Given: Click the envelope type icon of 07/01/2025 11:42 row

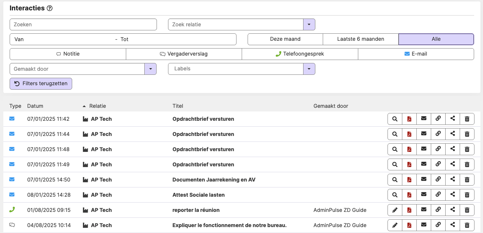Looking at the screenshot, I should 12,119.
